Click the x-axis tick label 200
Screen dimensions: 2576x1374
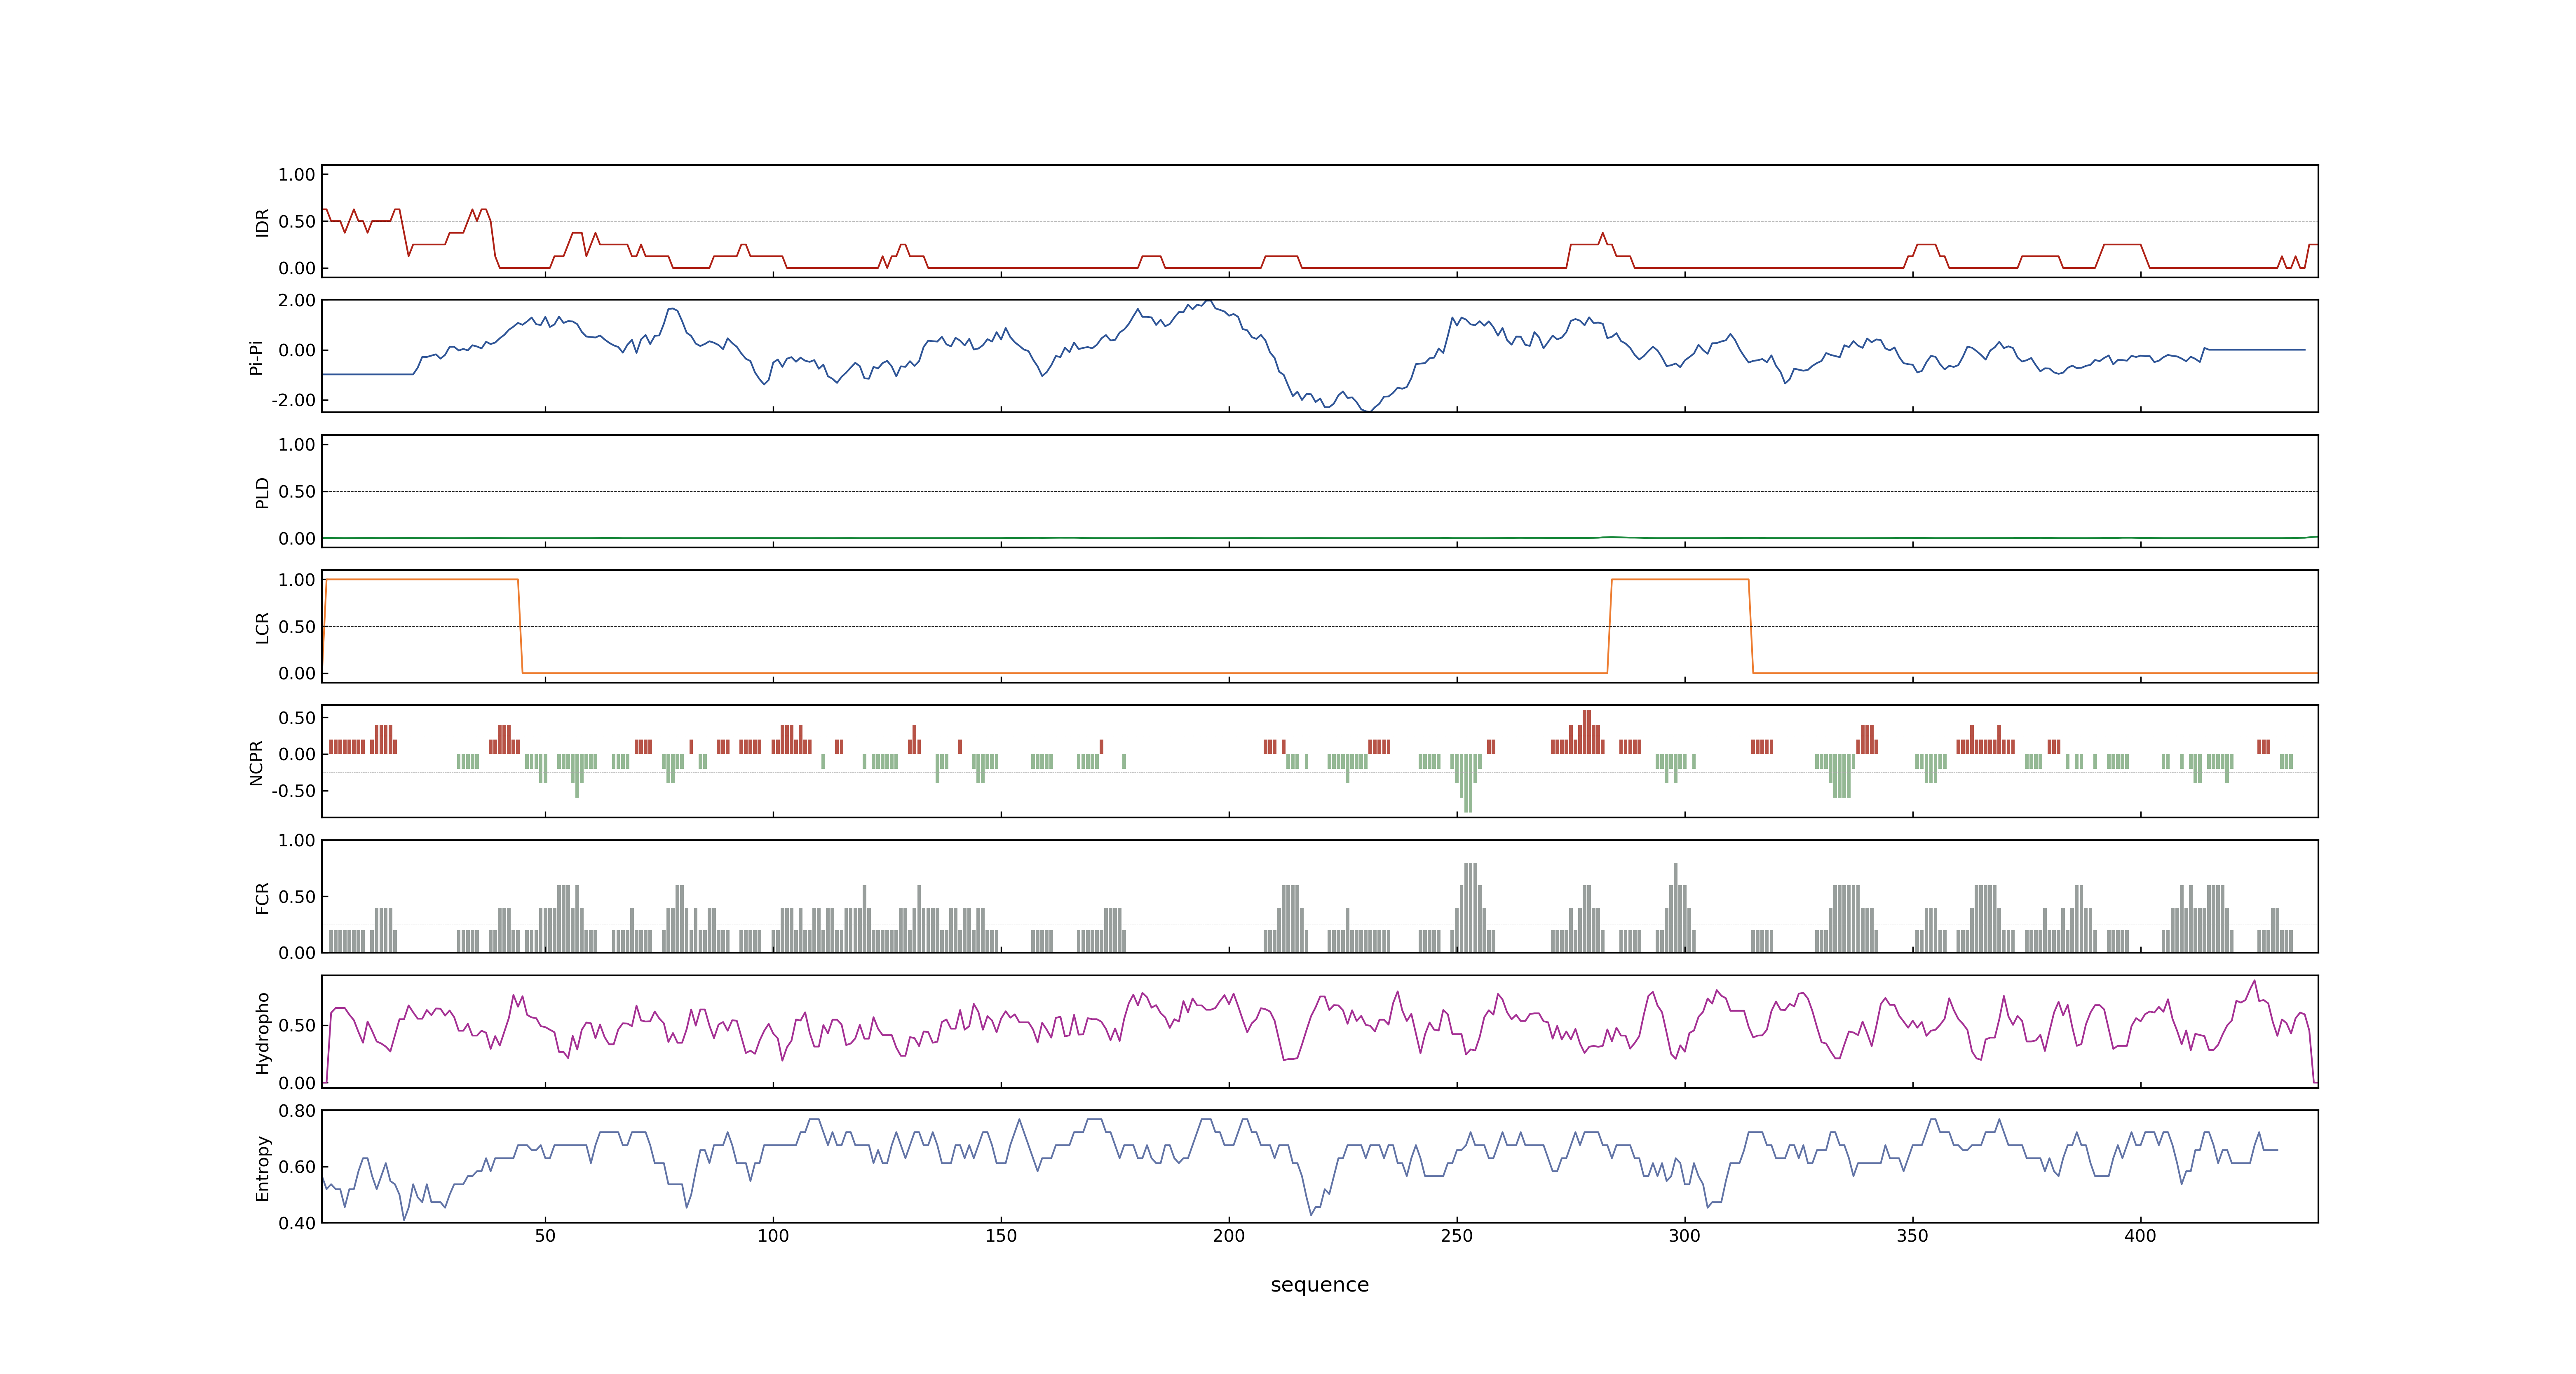tap(1229, 1236)
